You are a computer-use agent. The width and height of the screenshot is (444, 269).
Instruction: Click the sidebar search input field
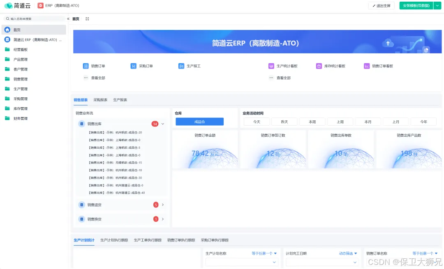(x=35, y=18)
